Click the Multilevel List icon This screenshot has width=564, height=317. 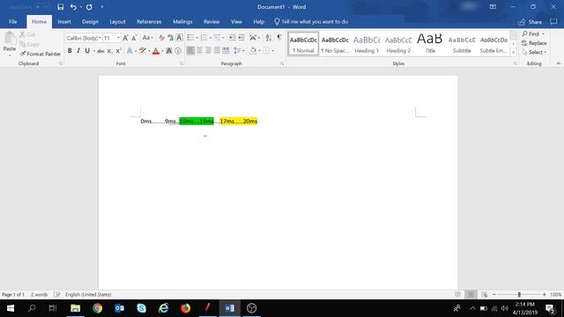point(218,38)
